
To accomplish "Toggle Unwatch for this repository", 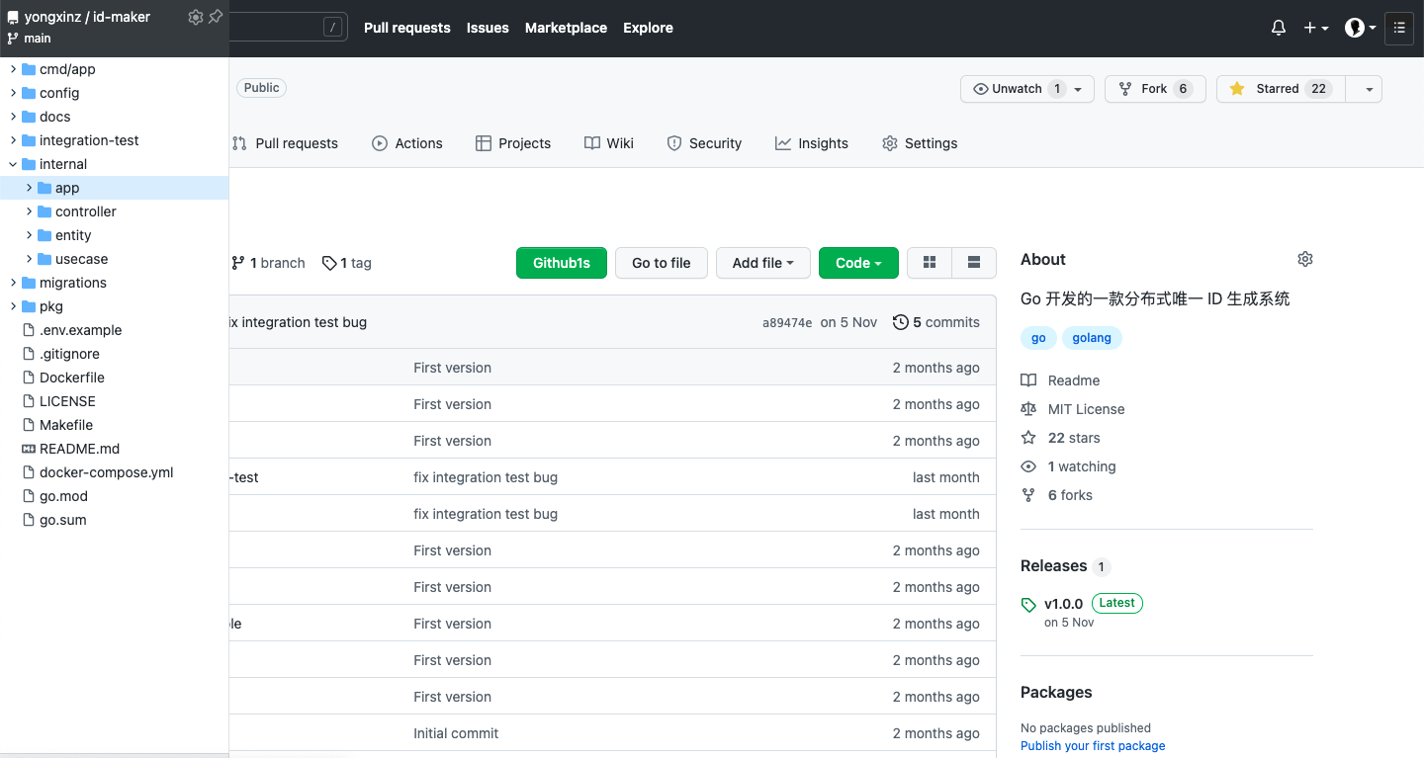I will [x=1018, y=89].
